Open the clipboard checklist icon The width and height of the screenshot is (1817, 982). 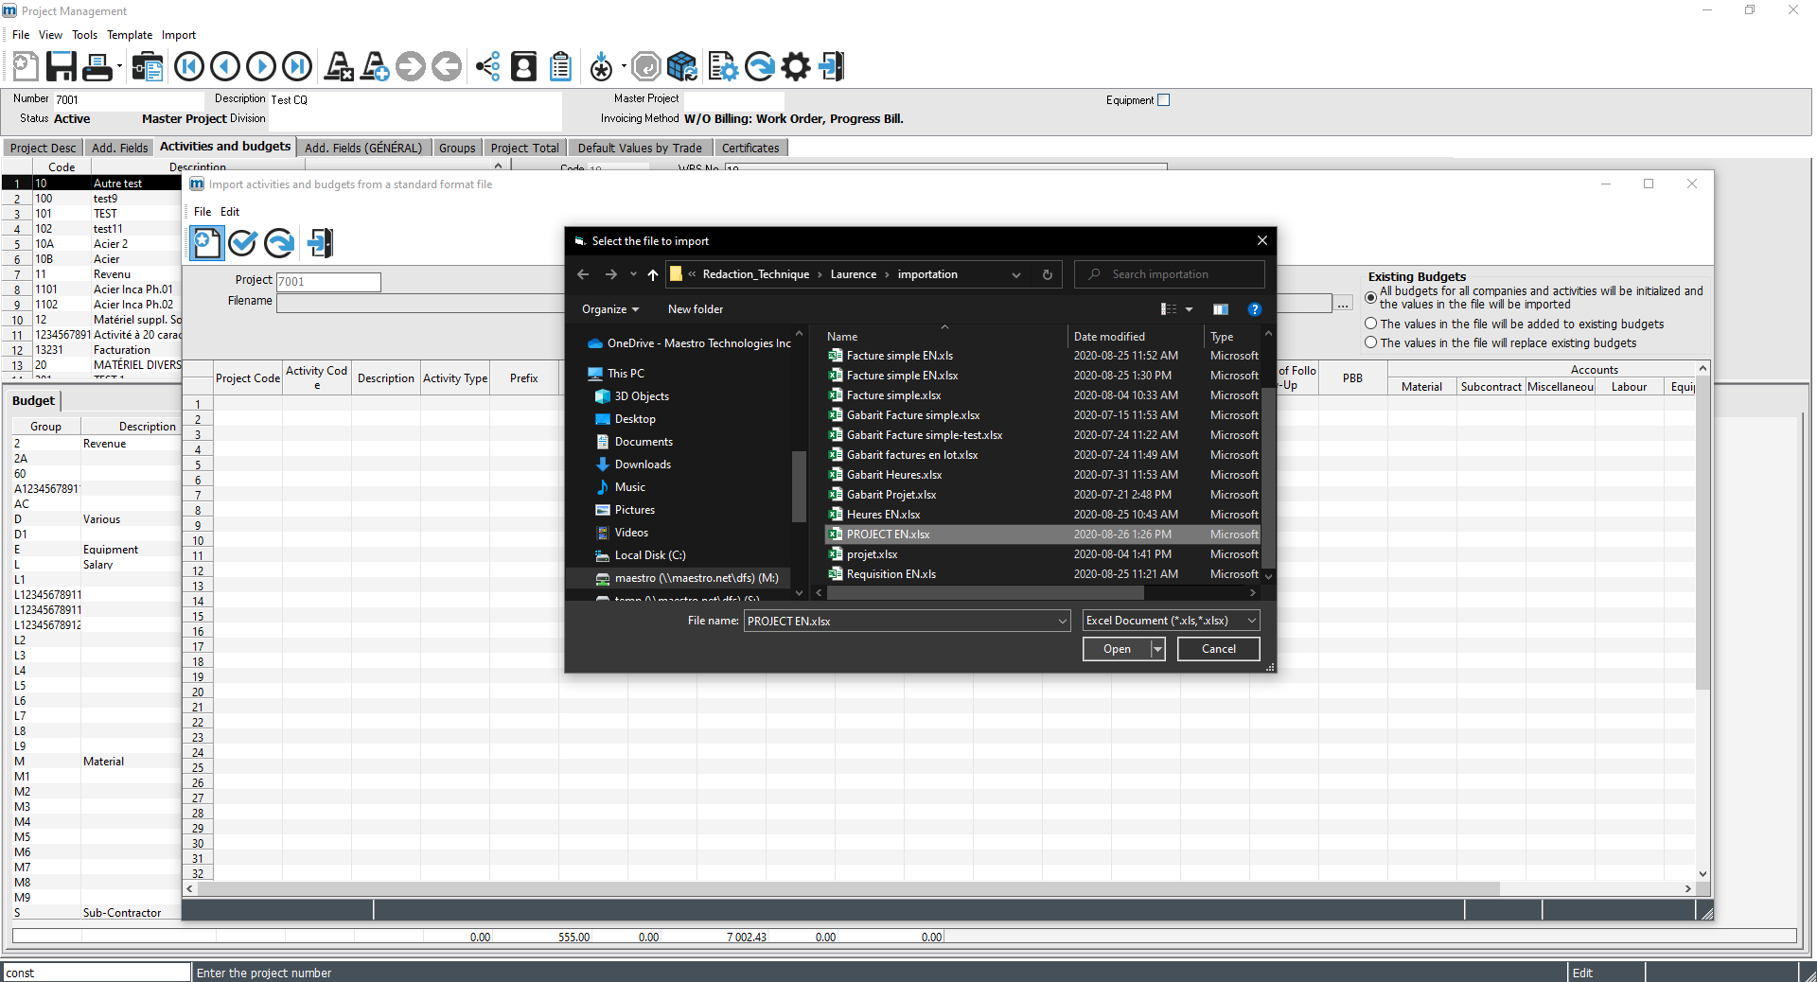560,66
